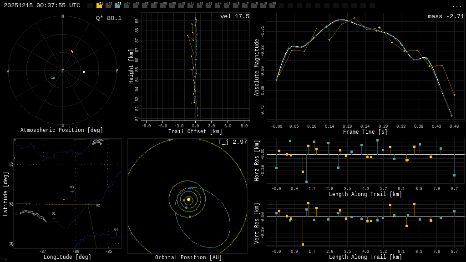Toggle the teal station 03 indicator box

point(117,5)
